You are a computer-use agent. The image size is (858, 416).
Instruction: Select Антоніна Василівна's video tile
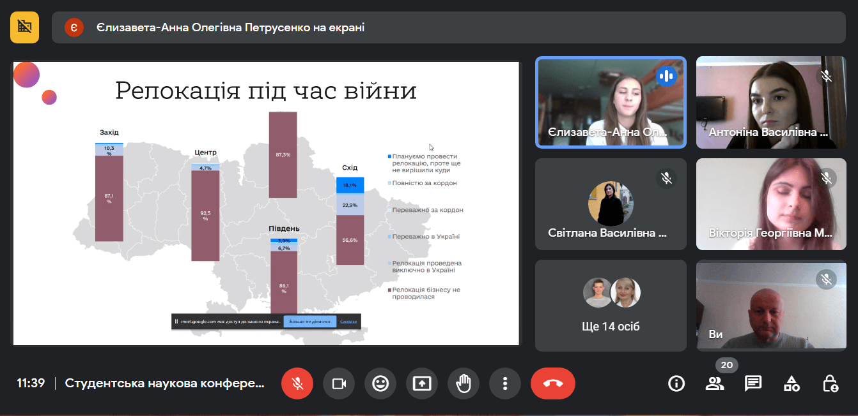[x=770, y=102]
